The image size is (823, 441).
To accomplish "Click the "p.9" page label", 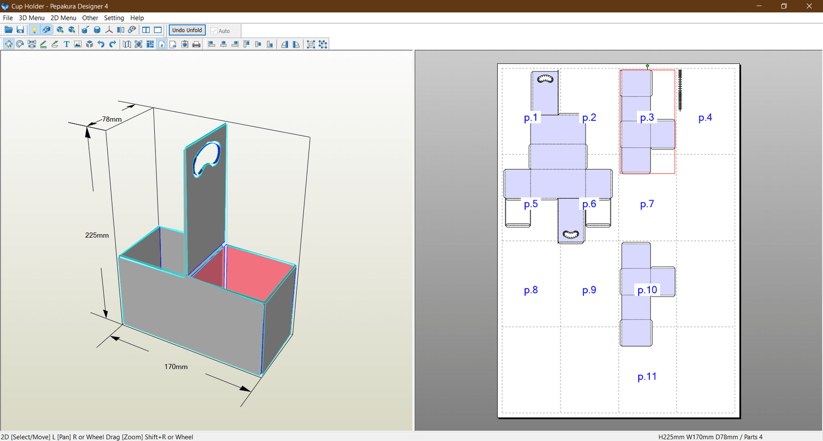I will coord(589,290).
